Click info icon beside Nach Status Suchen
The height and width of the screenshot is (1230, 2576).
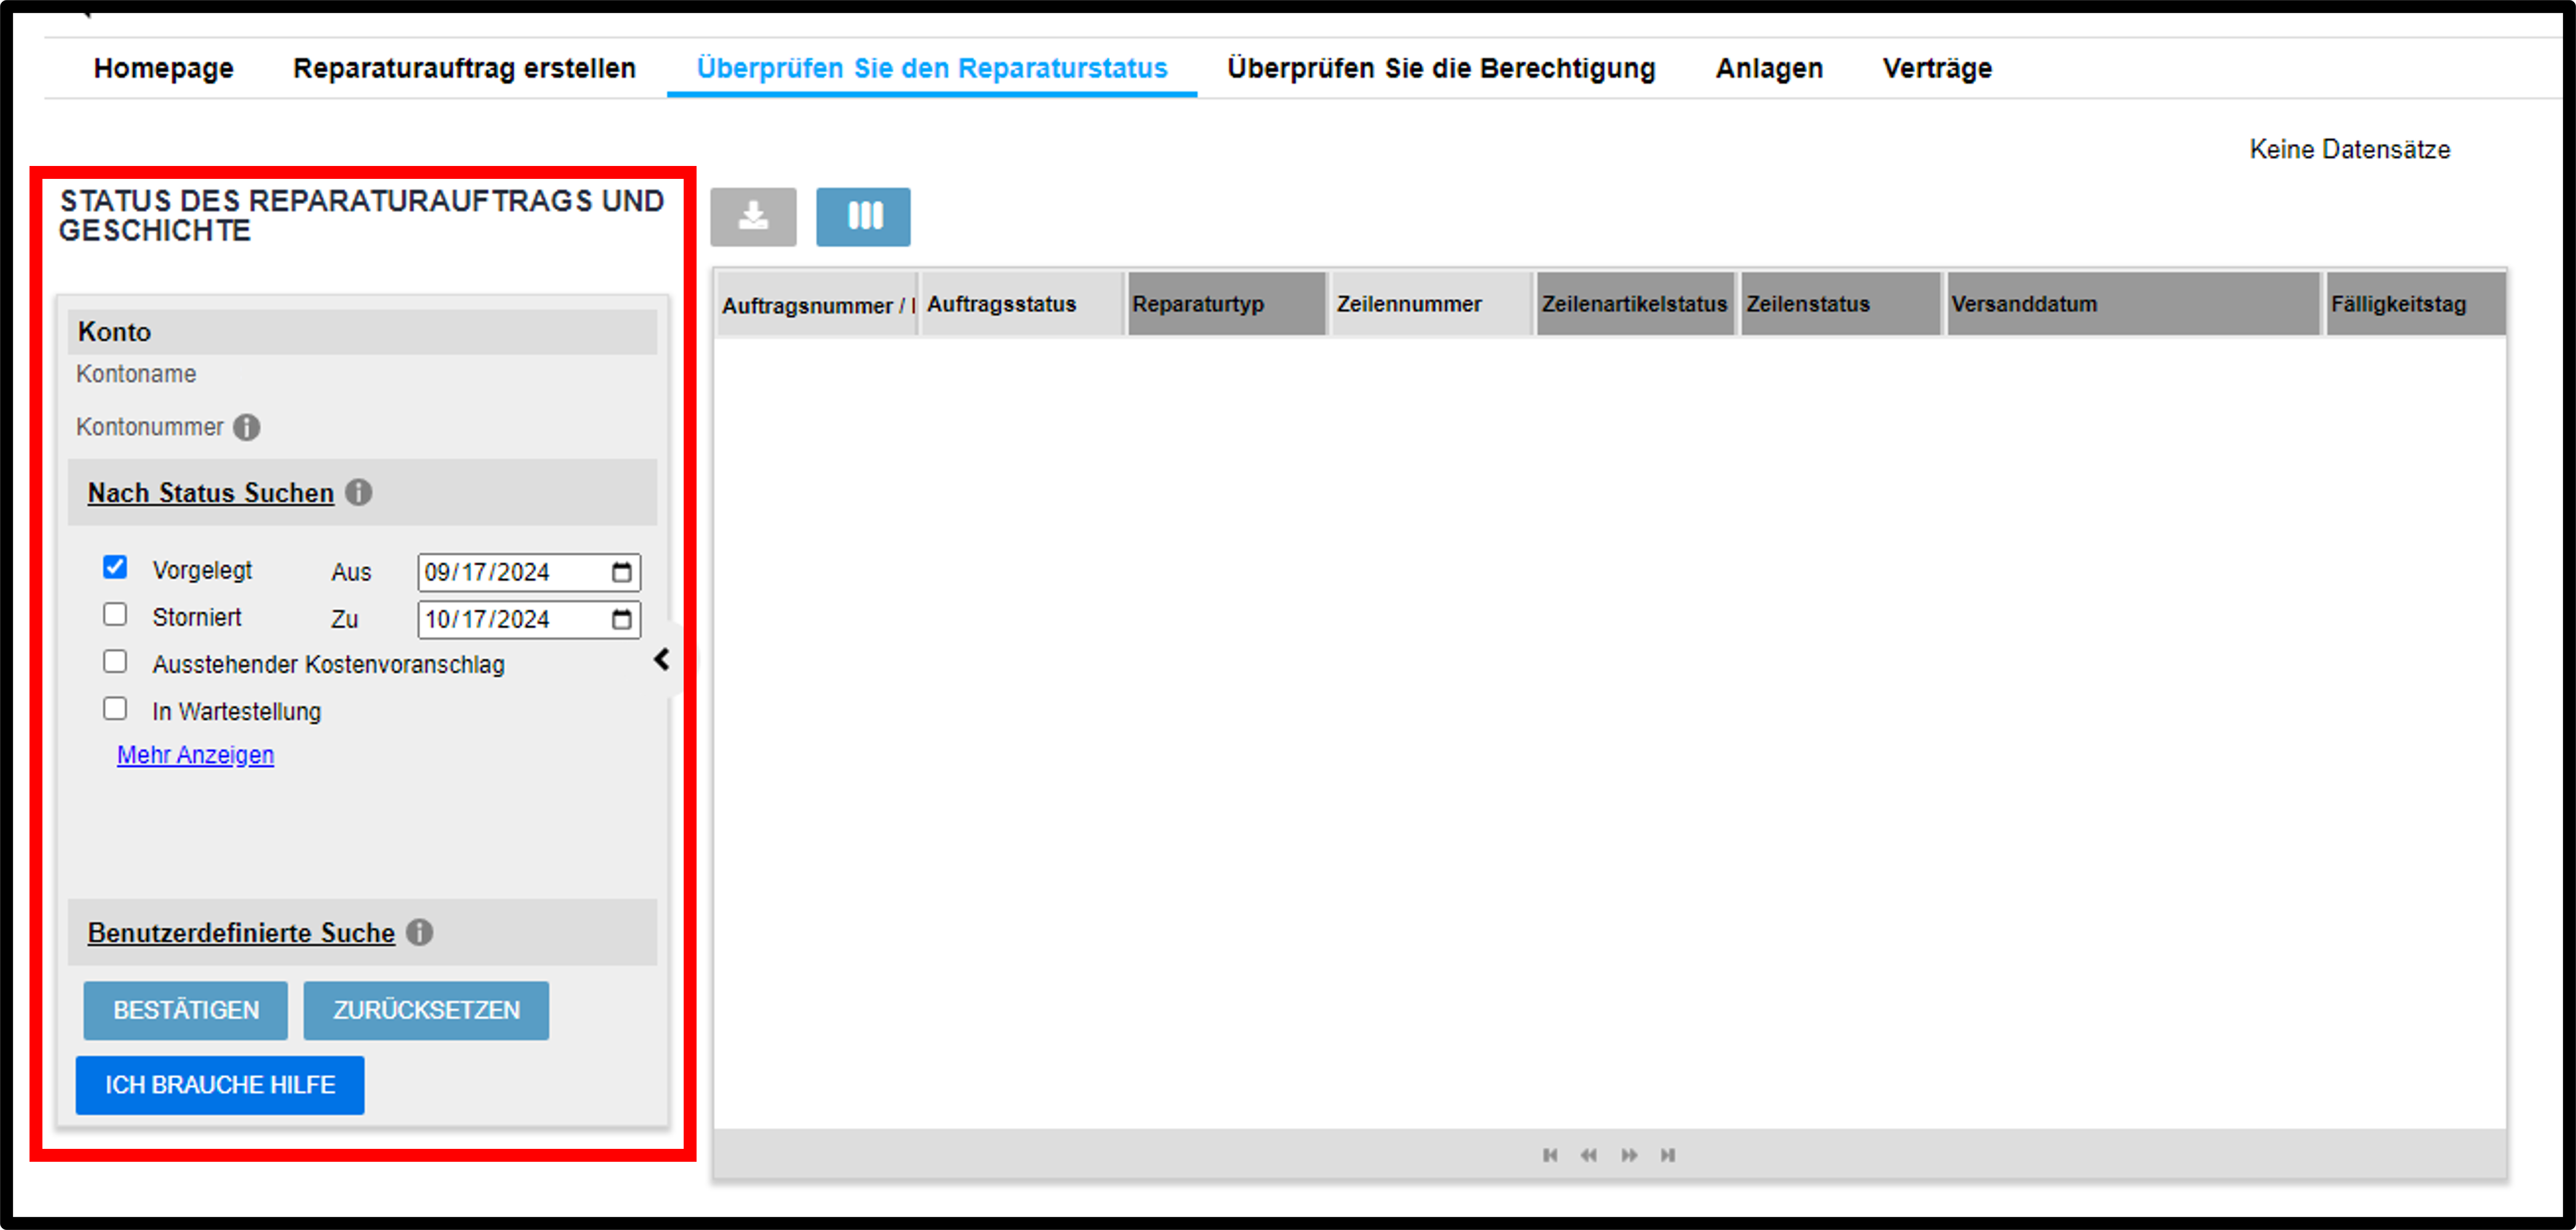coord(359,492)
